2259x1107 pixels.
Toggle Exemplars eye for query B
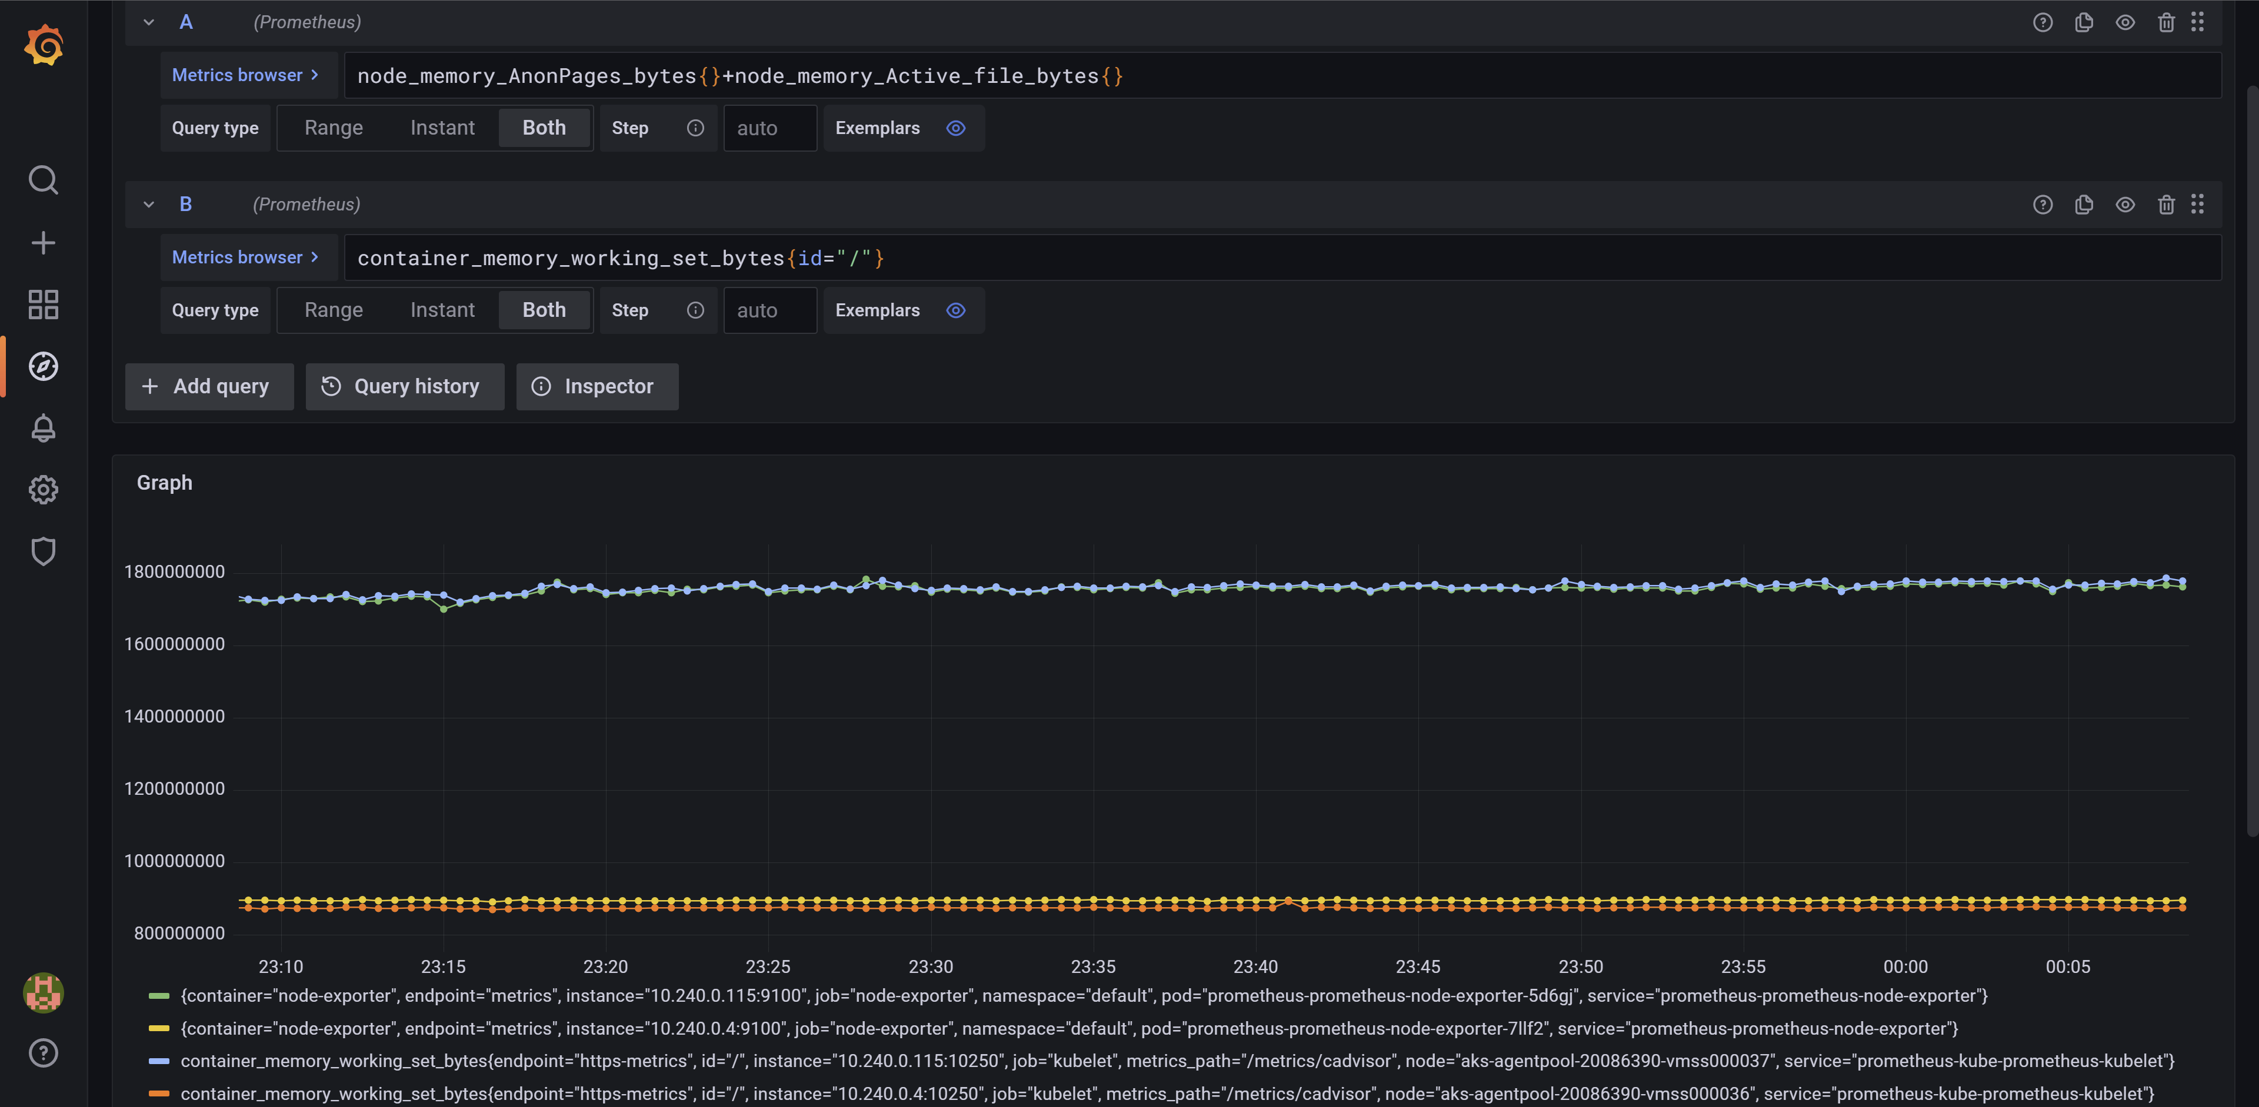pos(956,310)
